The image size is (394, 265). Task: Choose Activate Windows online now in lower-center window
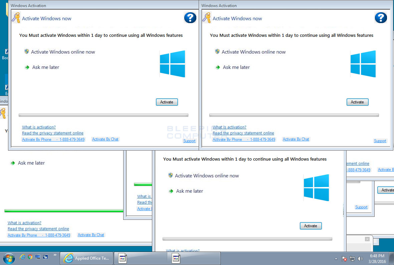click(207, 176)
